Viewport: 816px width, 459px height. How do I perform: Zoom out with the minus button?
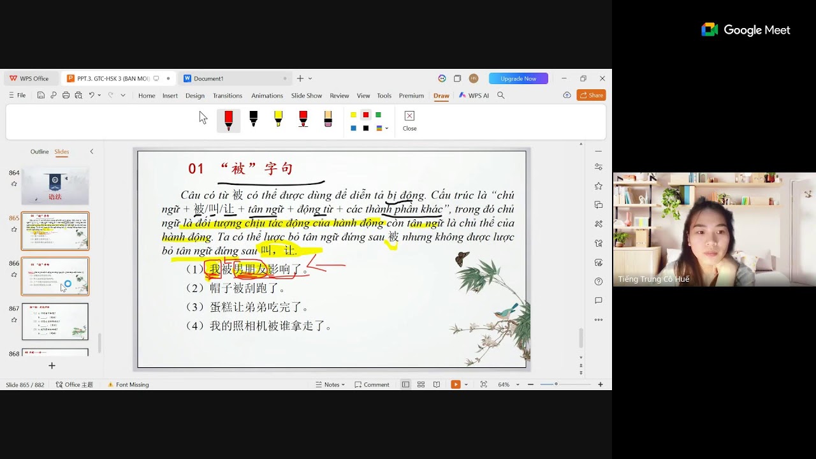click(530, 384)
